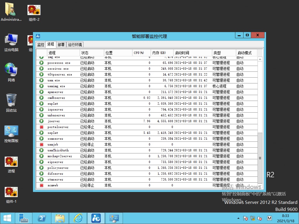299x224 pixels.
Task: Click the input method M tray icon
Action: tap(270, 218)
